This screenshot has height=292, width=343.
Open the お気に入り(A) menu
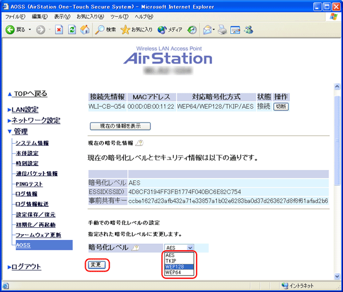pyautogui.click(x=90, y=17)
